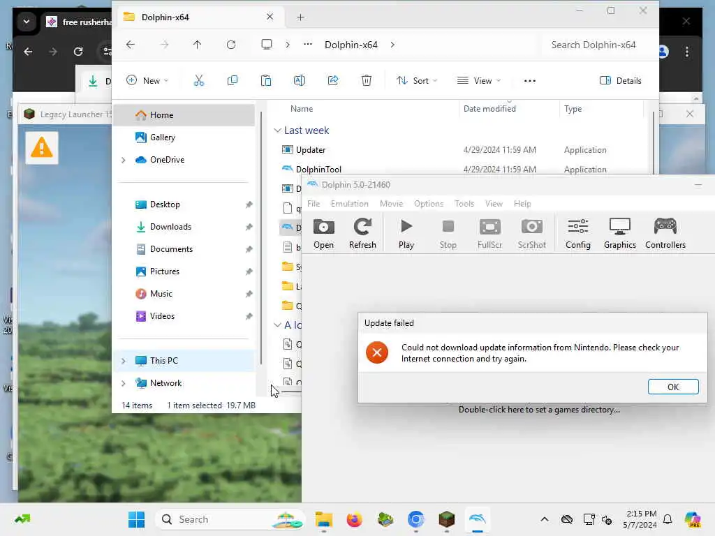Click Dolphin-x64 in the address bar
This screenshot has width=715, height=536.
coord(351,45)
